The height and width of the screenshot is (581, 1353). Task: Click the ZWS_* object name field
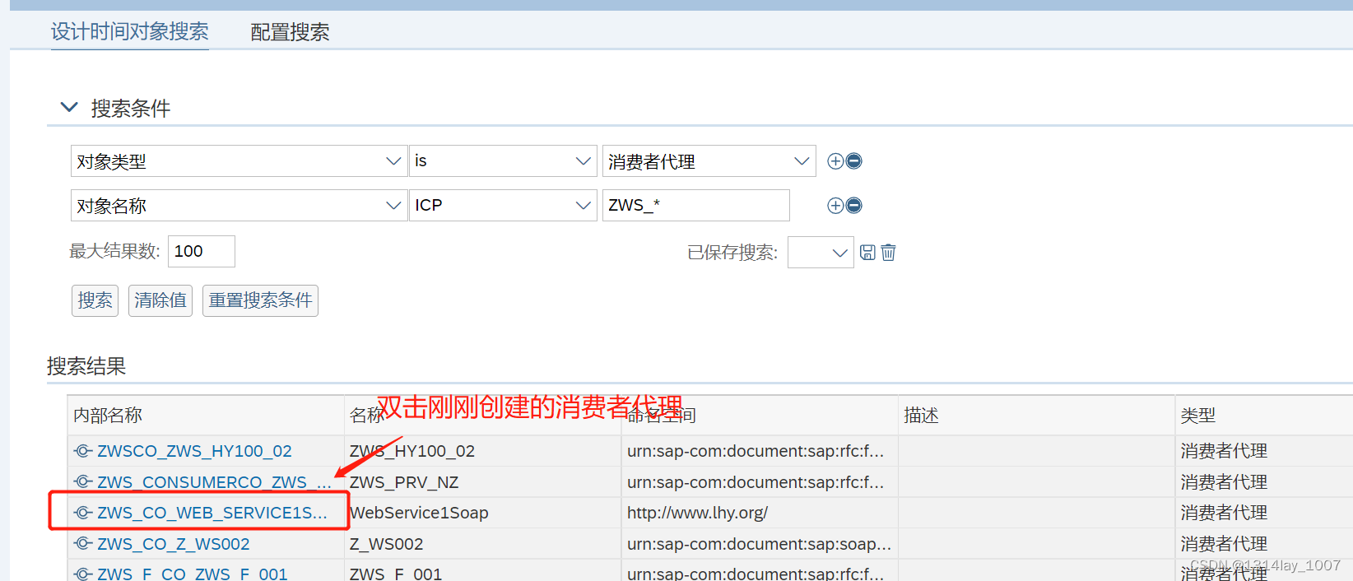[x=695, y=206]
